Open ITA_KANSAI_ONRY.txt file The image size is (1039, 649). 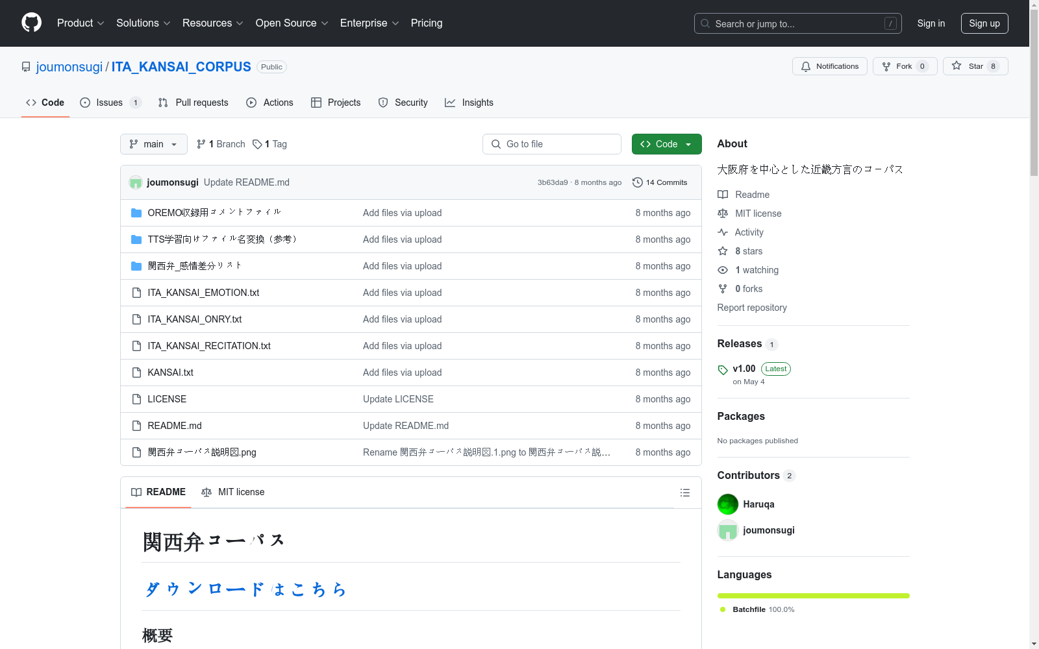coord(195,319)
